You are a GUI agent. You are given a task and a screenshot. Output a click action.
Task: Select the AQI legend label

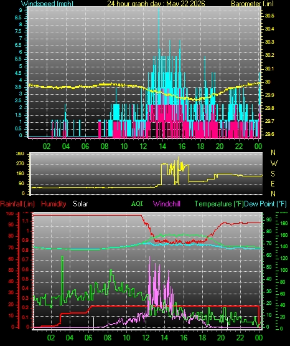[137, 204]
